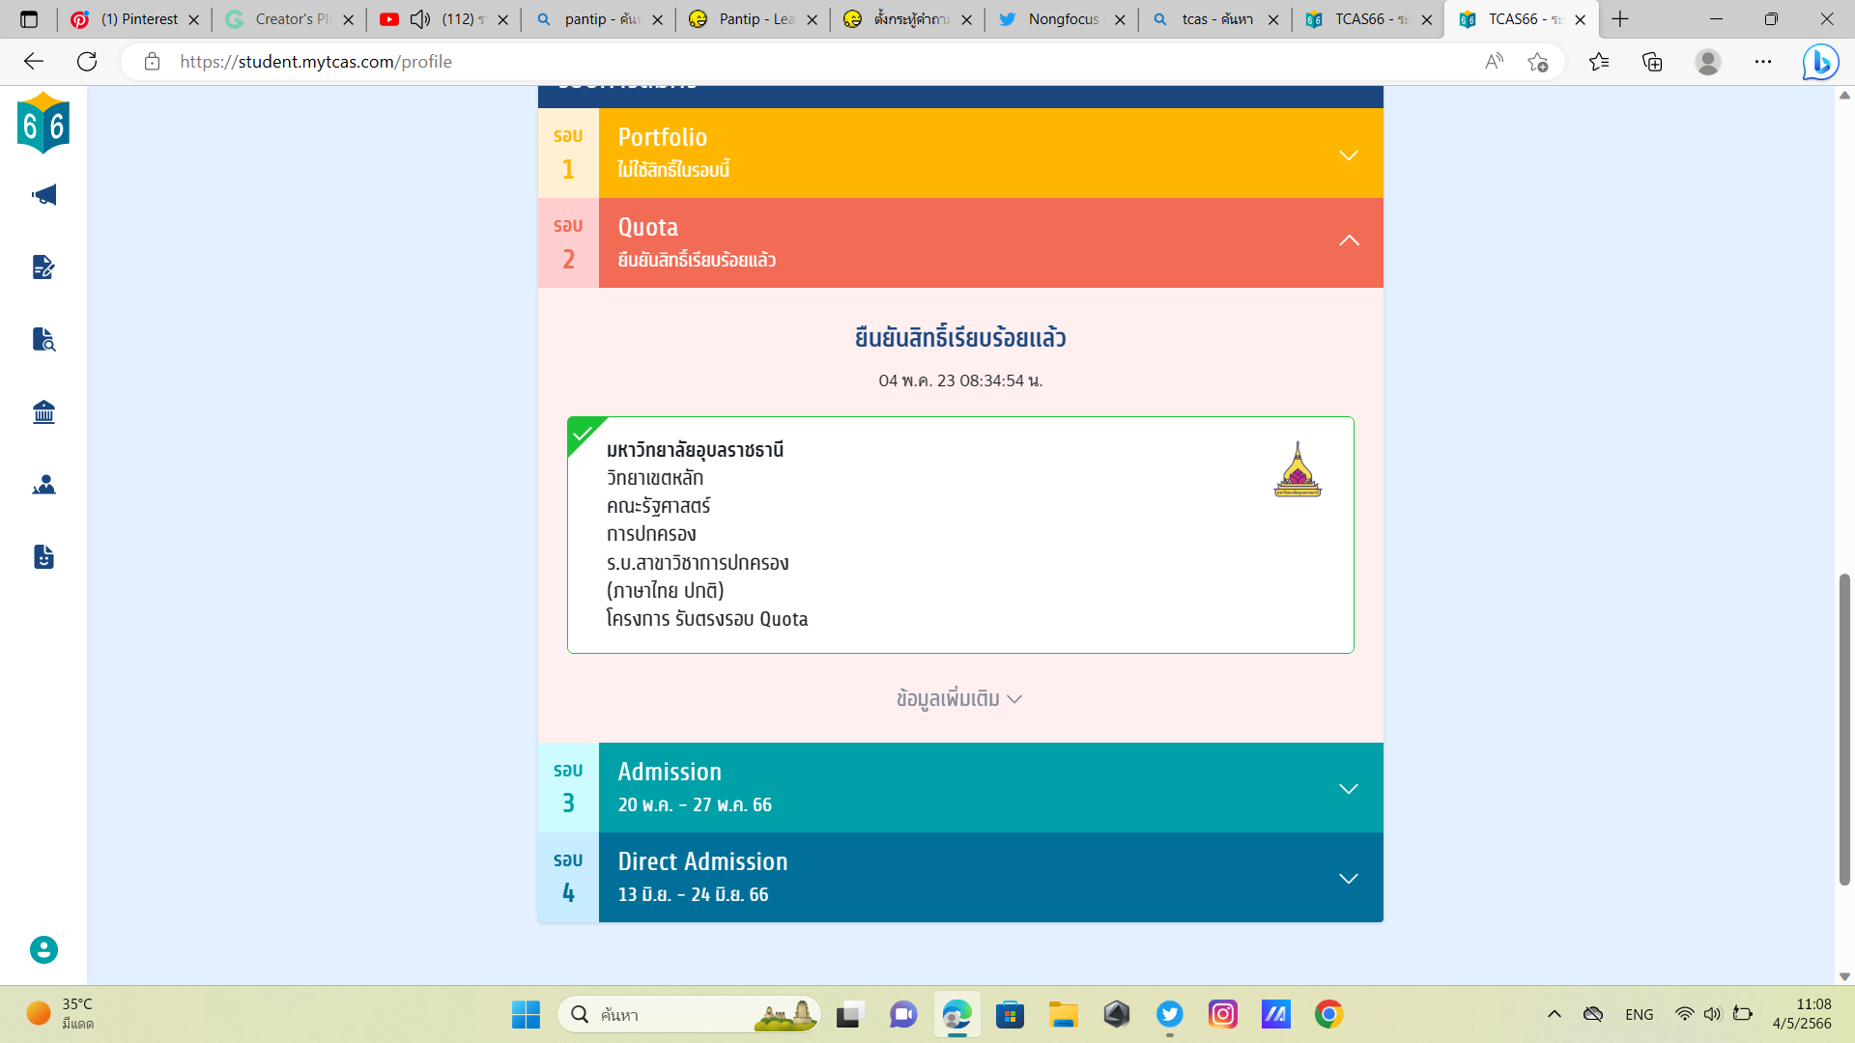Open Microsoft Store from the taskbar
This screenshot has width=1855, height=1043.
pyautogui.click(x=1010, y=1014)
